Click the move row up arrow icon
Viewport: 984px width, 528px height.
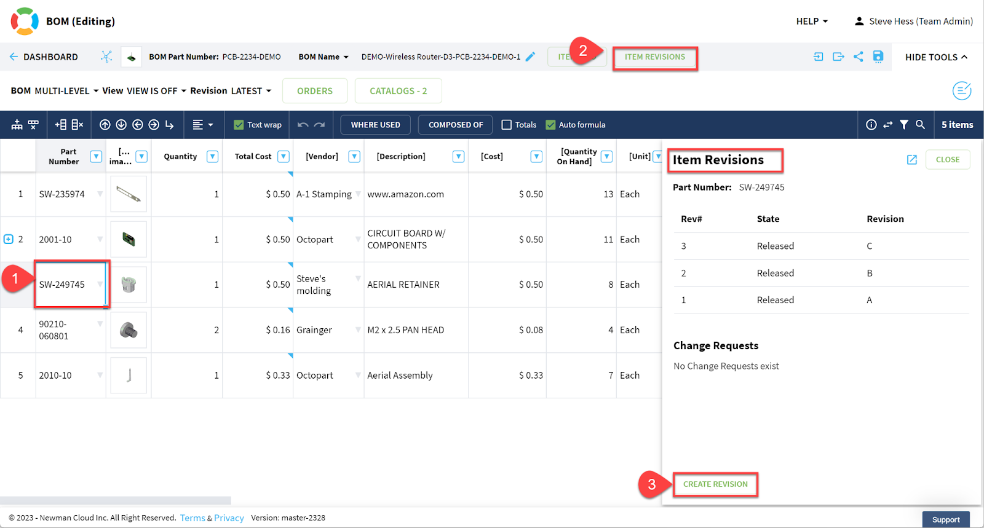click(x=105, y=125)
